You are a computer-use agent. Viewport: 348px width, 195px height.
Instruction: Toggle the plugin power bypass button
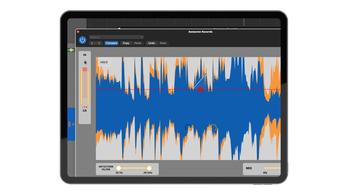[x=82, y=40]
